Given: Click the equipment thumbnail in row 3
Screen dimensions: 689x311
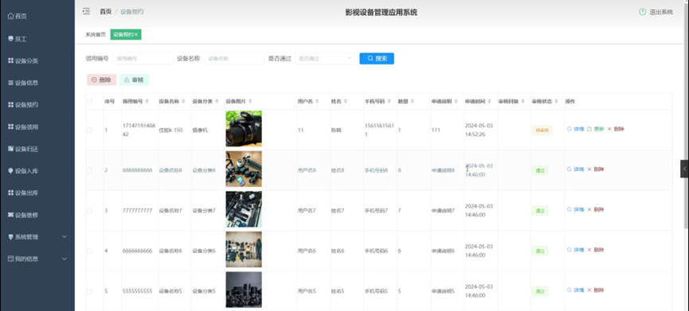Looking at the screenshot, I should pos(244,209).
